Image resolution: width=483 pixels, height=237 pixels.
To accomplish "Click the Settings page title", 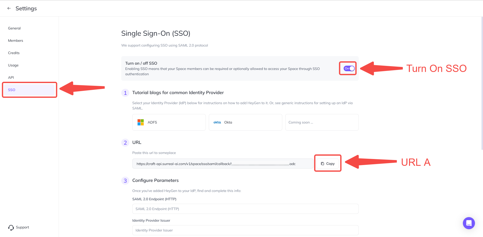I will click(x=26, y=8).
